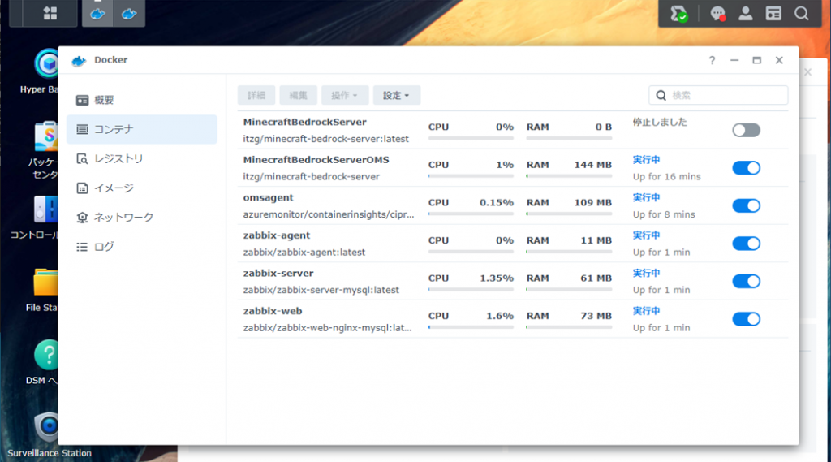Click the 実行中 status for zabbix-server
This screenshot has width=831, height=462.
click(x=646, y=273)
